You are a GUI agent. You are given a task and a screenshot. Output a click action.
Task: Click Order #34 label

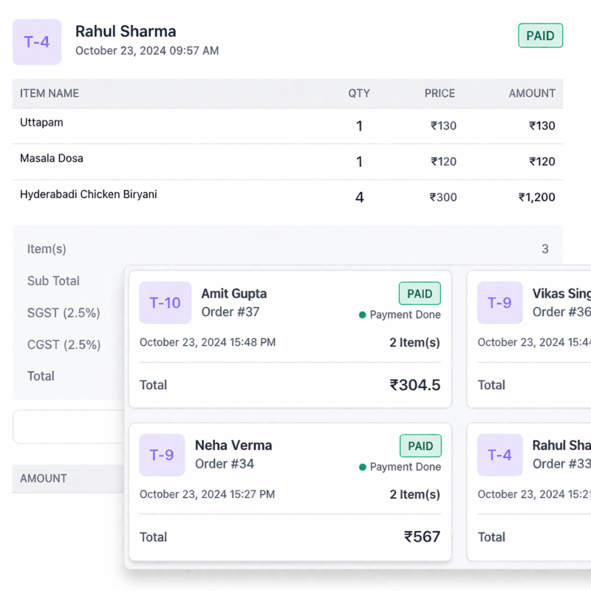[225, 464]
